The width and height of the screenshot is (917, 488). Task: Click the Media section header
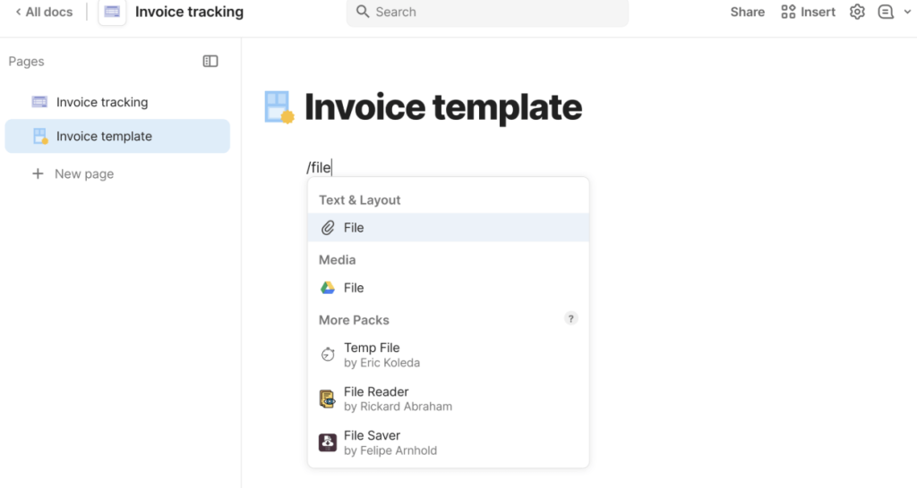point(337,260)
